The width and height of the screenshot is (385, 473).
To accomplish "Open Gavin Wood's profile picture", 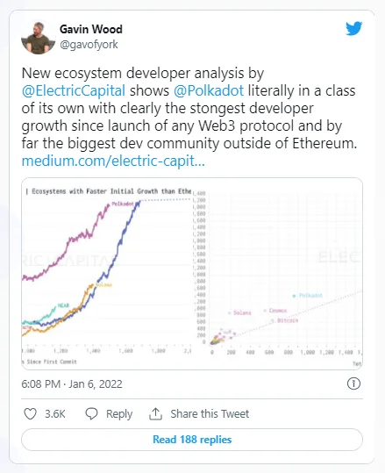I will (x=39, y=38).
